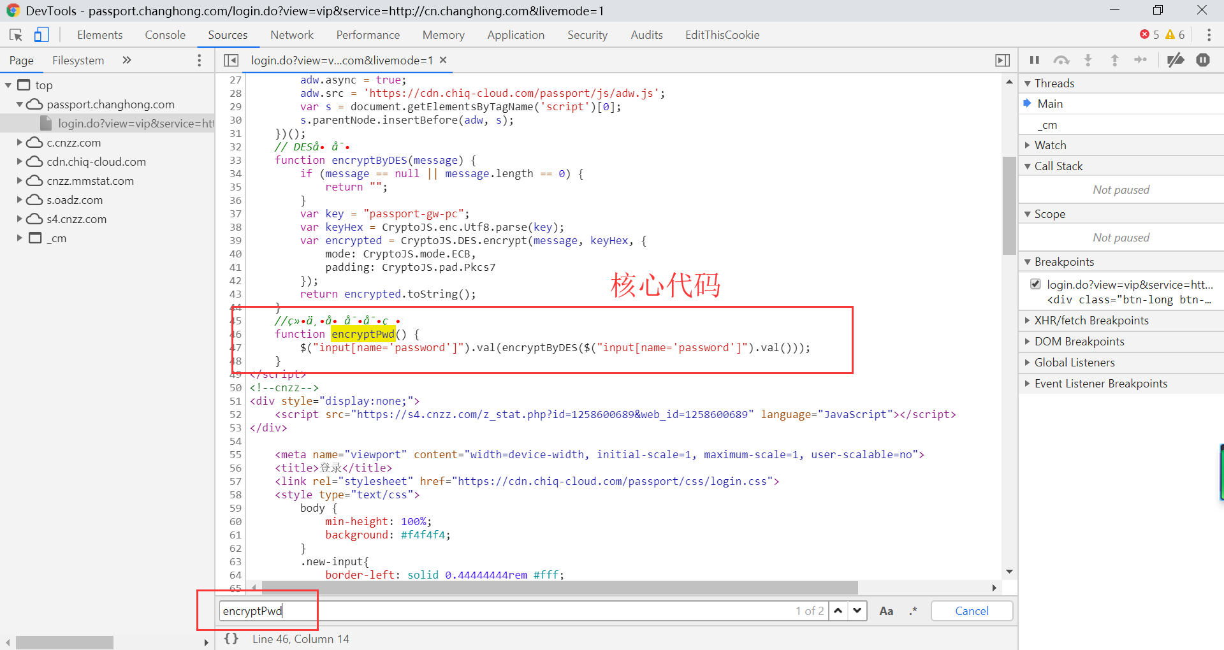Click the code editor vertical scrollbar thumb
Screen dimensions: 1224x650
pos(1009,205)
